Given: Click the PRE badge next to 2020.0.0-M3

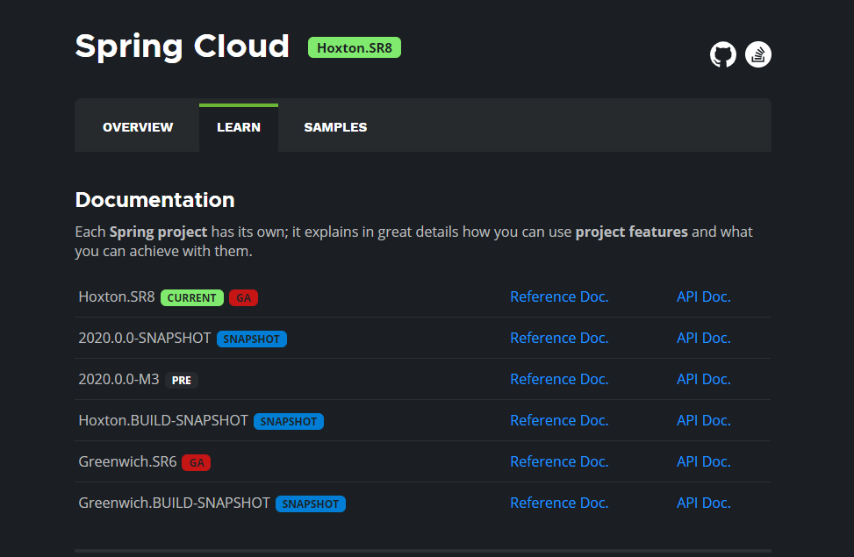Looking at the screenshot, I should 182,380.
